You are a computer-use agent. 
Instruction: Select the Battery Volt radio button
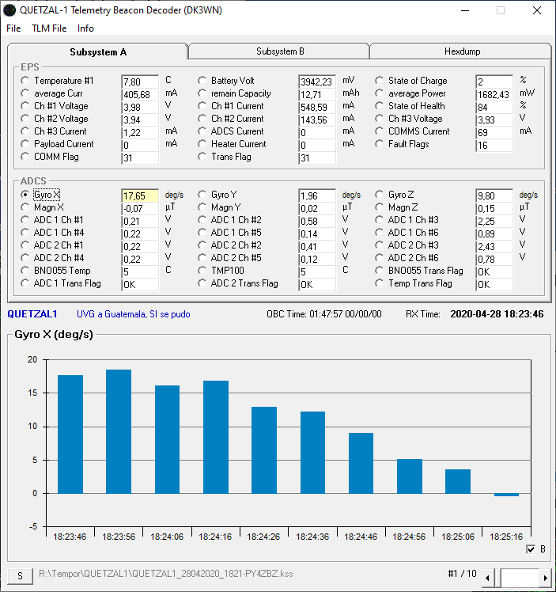[202, 81]
